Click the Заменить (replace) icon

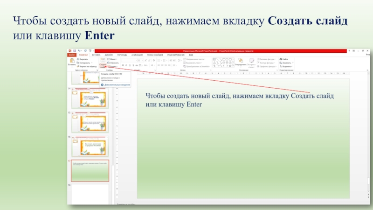pyautogui.click(x=281, y=63)
